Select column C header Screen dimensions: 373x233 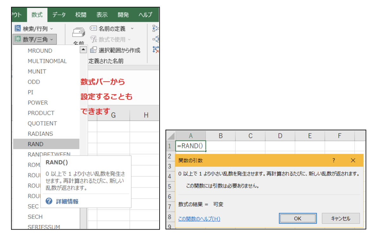pyautogui.click(x=250, y=136)
